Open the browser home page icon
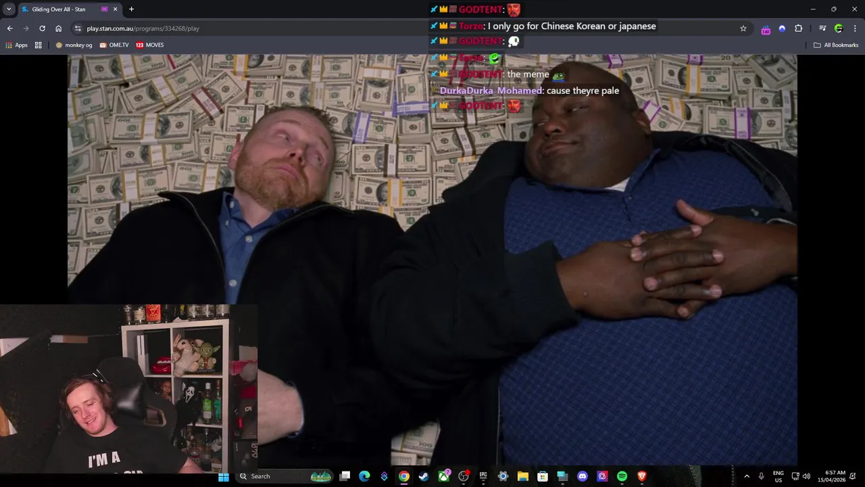The height and width of the screenshot is (487, 865). (58, 28)
